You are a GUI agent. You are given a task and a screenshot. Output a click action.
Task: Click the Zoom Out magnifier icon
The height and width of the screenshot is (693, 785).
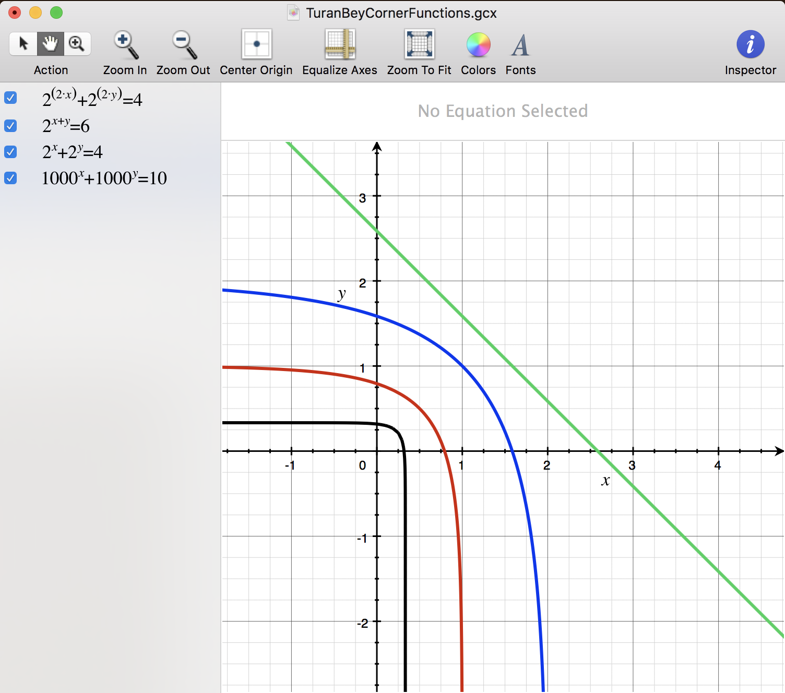tap(184, 45)
